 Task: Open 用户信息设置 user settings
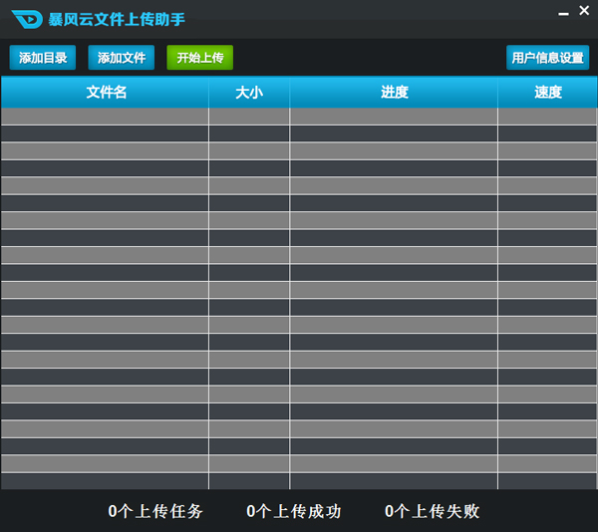pyautogui.click(x=547, y=58)
